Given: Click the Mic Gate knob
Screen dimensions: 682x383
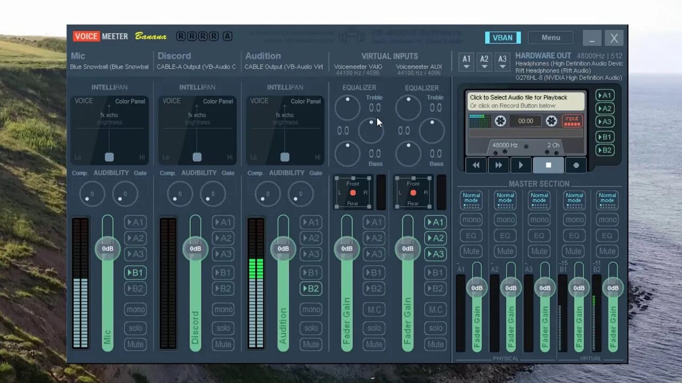Looking at the screenshot, I should click(x=125, y=194).
